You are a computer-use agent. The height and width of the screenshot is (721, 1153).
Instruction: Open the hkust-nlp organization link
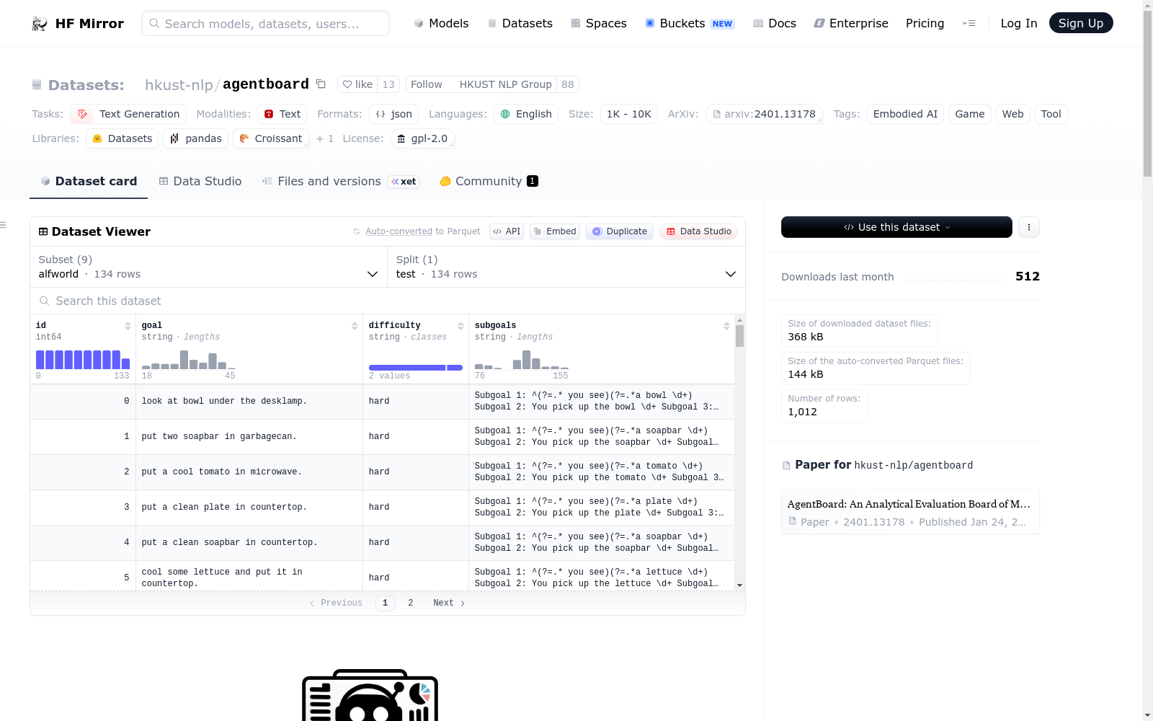[x=179, y=85]
